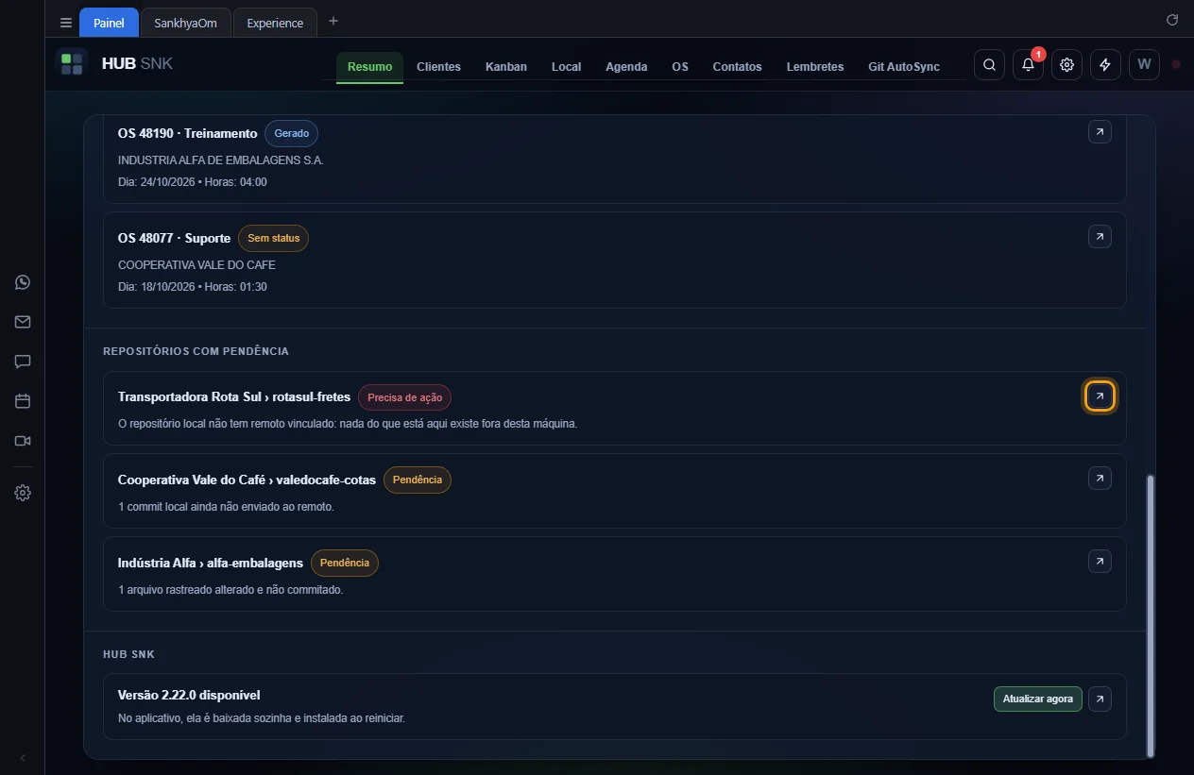Screen dimensions: 1194x775
Task: Collapse sidebar with bottom-left chevron
Action: tap(23, 758)
